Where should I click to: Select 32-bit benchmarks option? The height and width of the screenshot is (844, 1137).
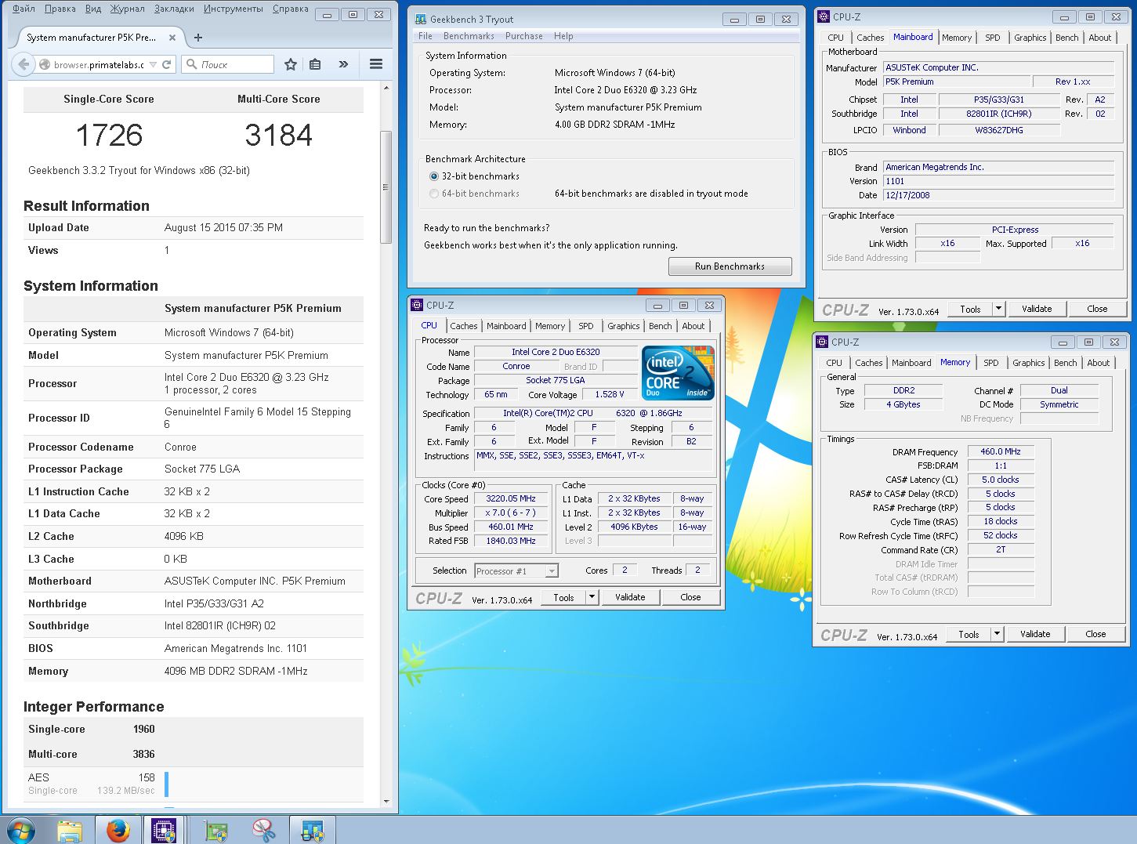(433, 176)
